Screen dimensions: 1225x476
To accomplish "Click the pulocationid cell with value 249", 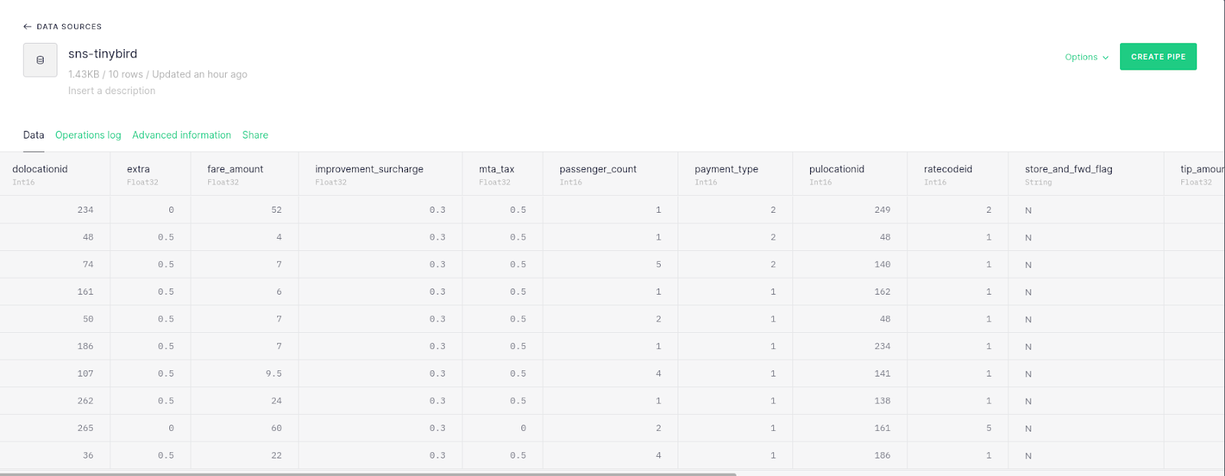I will coord(882,210).
